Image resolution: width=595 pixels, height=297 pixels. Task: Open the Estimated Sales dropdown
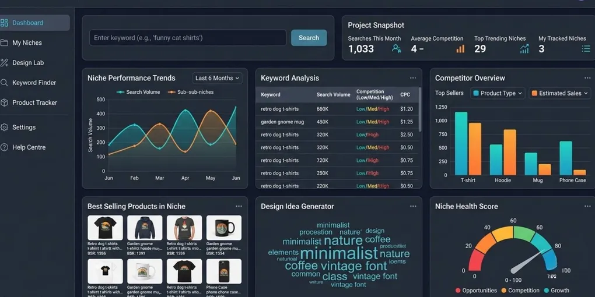(560, 93)
